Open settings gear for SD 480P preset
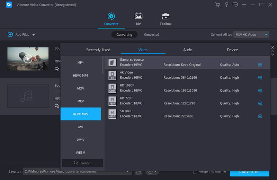This screenshot has width=277, height=180. coord(260,116)
